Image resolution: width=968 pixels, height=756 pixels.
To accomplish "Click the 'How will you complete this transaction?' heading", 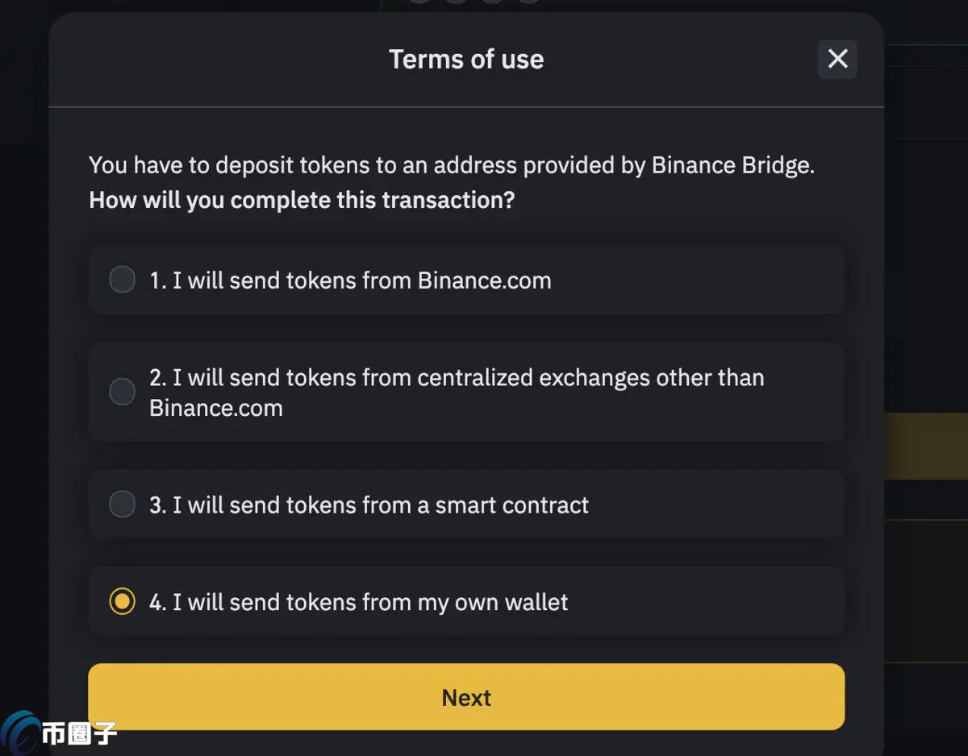I will tap(302, 200).
